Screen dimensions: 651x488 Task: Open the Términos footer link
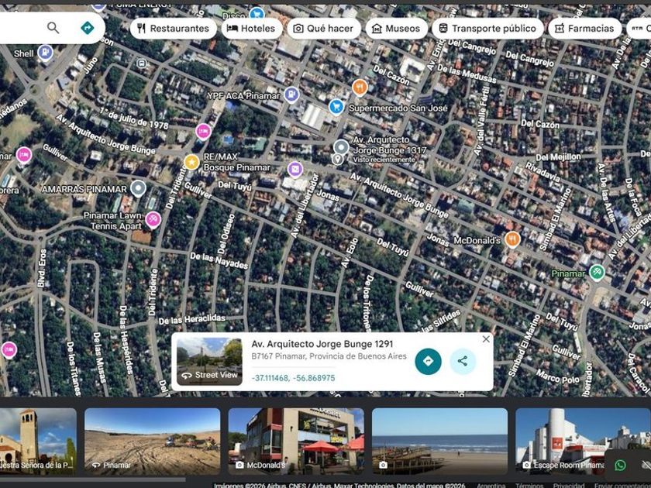(x=529, y=485)
